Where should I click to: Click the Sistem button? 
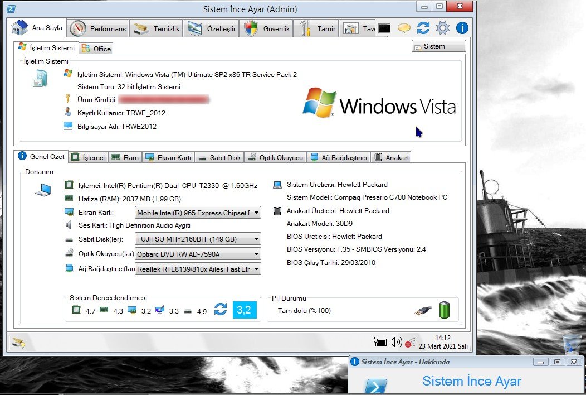point(439,46)
